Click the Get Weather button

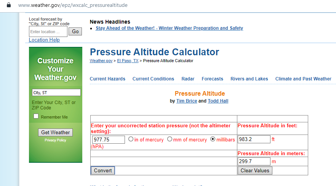[x=55, y=132]
